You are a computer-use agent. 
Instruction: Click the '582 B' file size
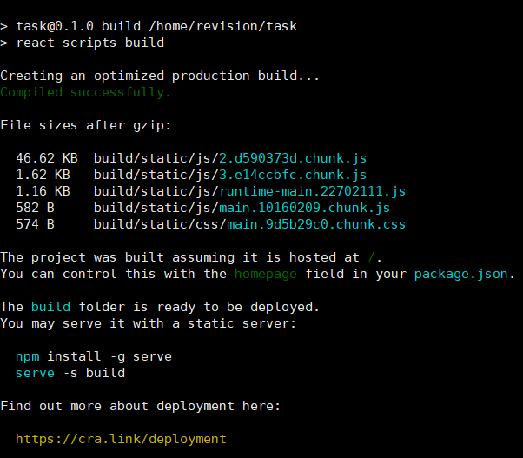click(35, 208)
